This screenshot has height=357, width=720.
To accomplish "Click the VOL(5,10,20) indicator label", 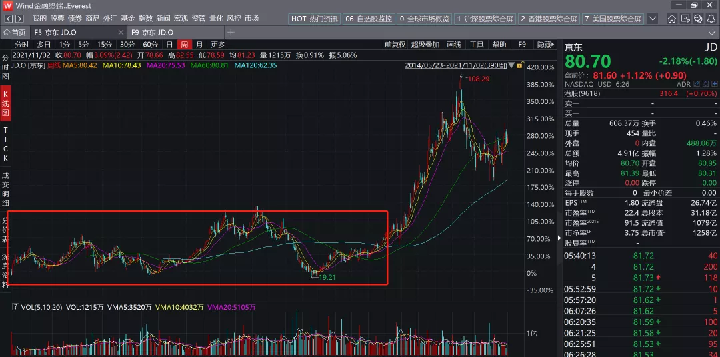I will tap(41, 307).
